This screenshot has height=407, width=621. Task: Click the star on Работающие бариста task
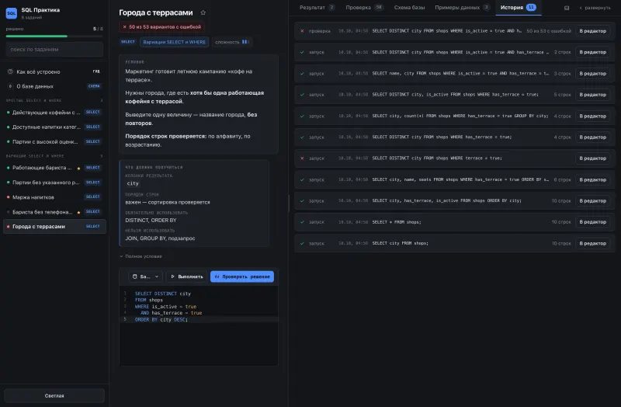coord(78,168)
